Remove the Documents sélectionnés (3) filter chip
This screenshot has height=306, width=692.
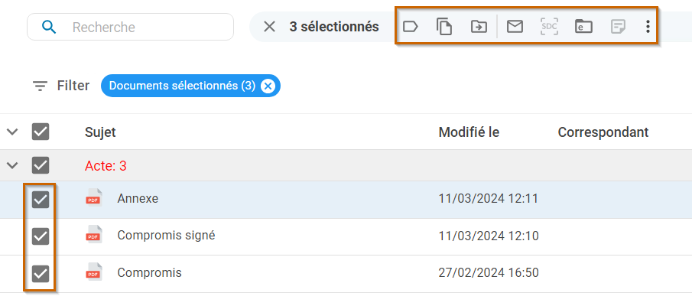tap(268, 86)
